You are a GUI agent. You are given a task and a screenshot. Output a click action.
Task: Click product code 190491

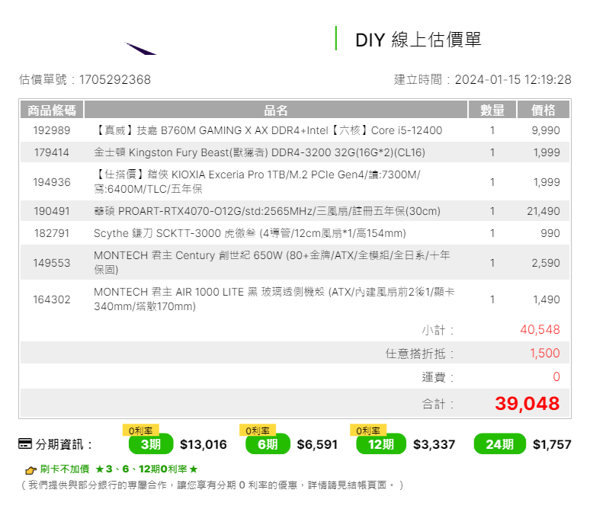52,211
